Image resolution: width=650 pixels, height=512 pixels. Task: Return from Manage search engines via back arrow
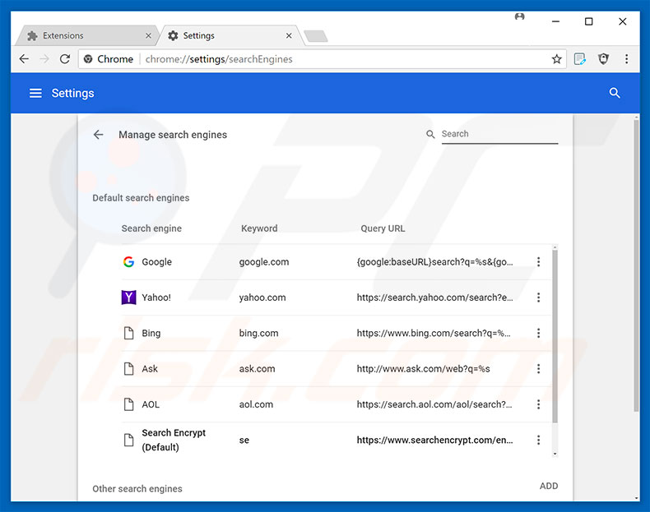pyautogui.click(x=98, y=135)
